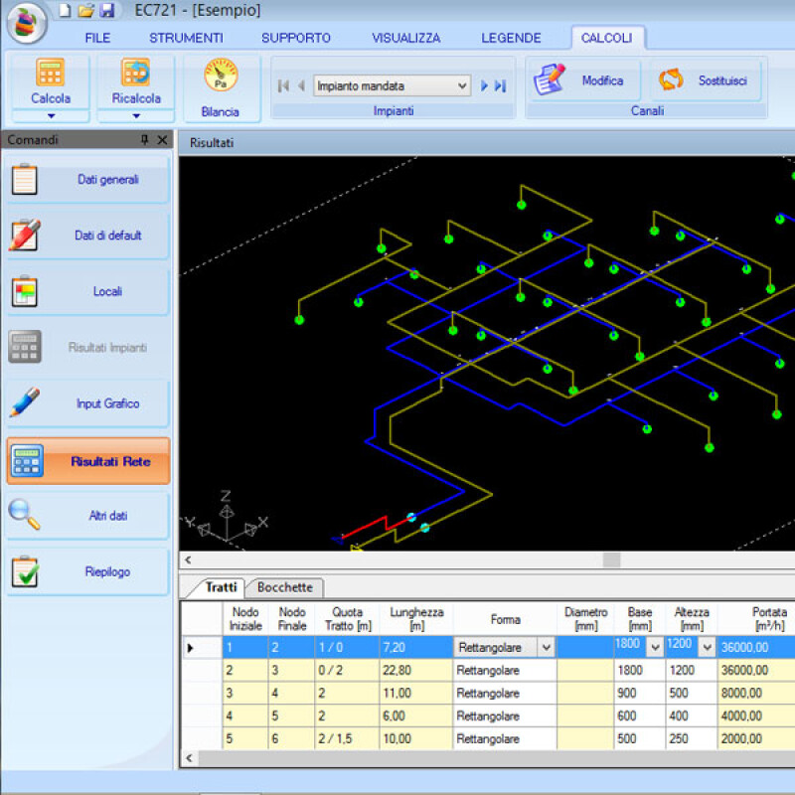Select the Lunghezza cell with 22,80
Screen dimensions: 795x795
415,670
